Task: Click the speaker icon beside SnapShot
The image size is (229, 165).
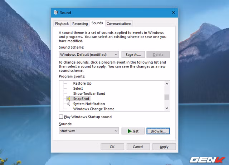Action: pos(69,99)
